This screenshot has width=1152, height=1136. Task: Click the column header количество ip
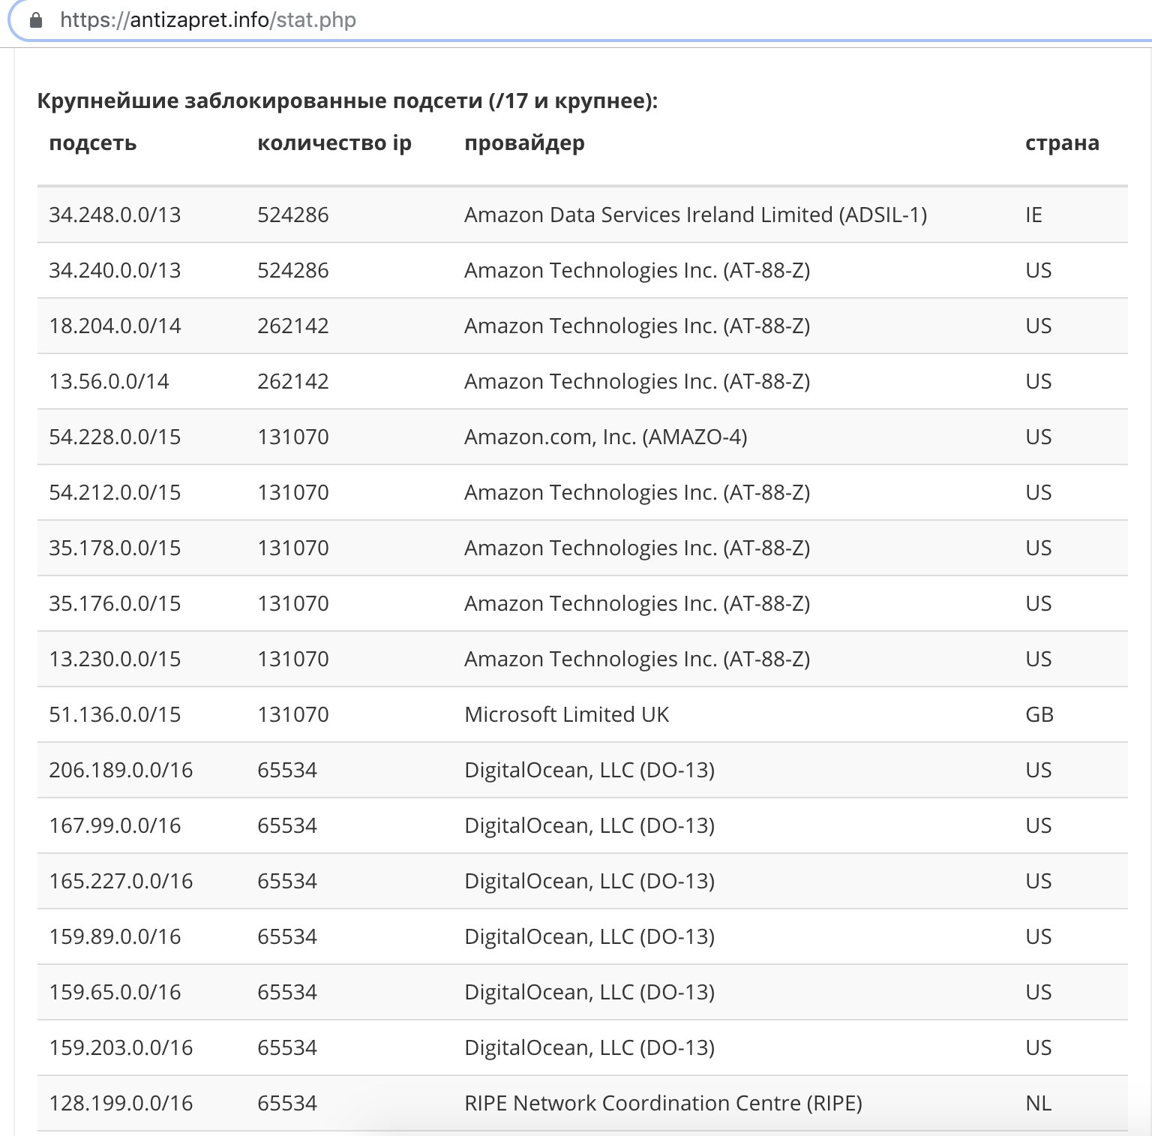click(334, 143)
